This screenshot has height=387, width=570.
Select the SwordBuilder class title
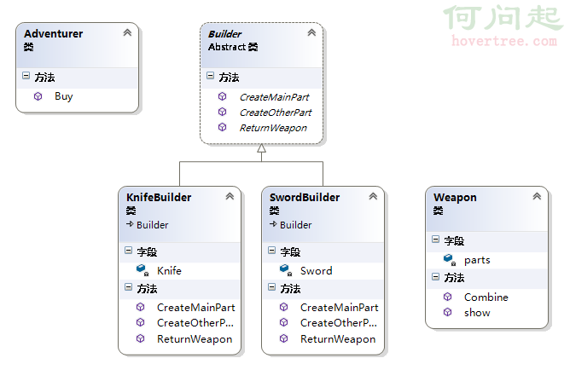305,198
